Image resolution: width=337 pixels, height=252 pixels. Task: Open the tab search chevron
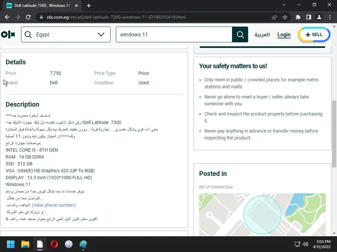pyautogui.click(x=284, y=5)
